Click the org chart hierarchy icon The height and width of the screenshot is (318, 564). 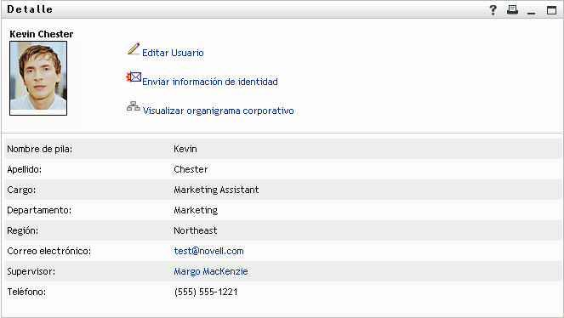133,106
